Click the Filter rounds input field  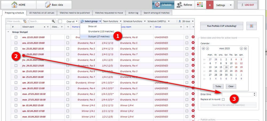15,21
